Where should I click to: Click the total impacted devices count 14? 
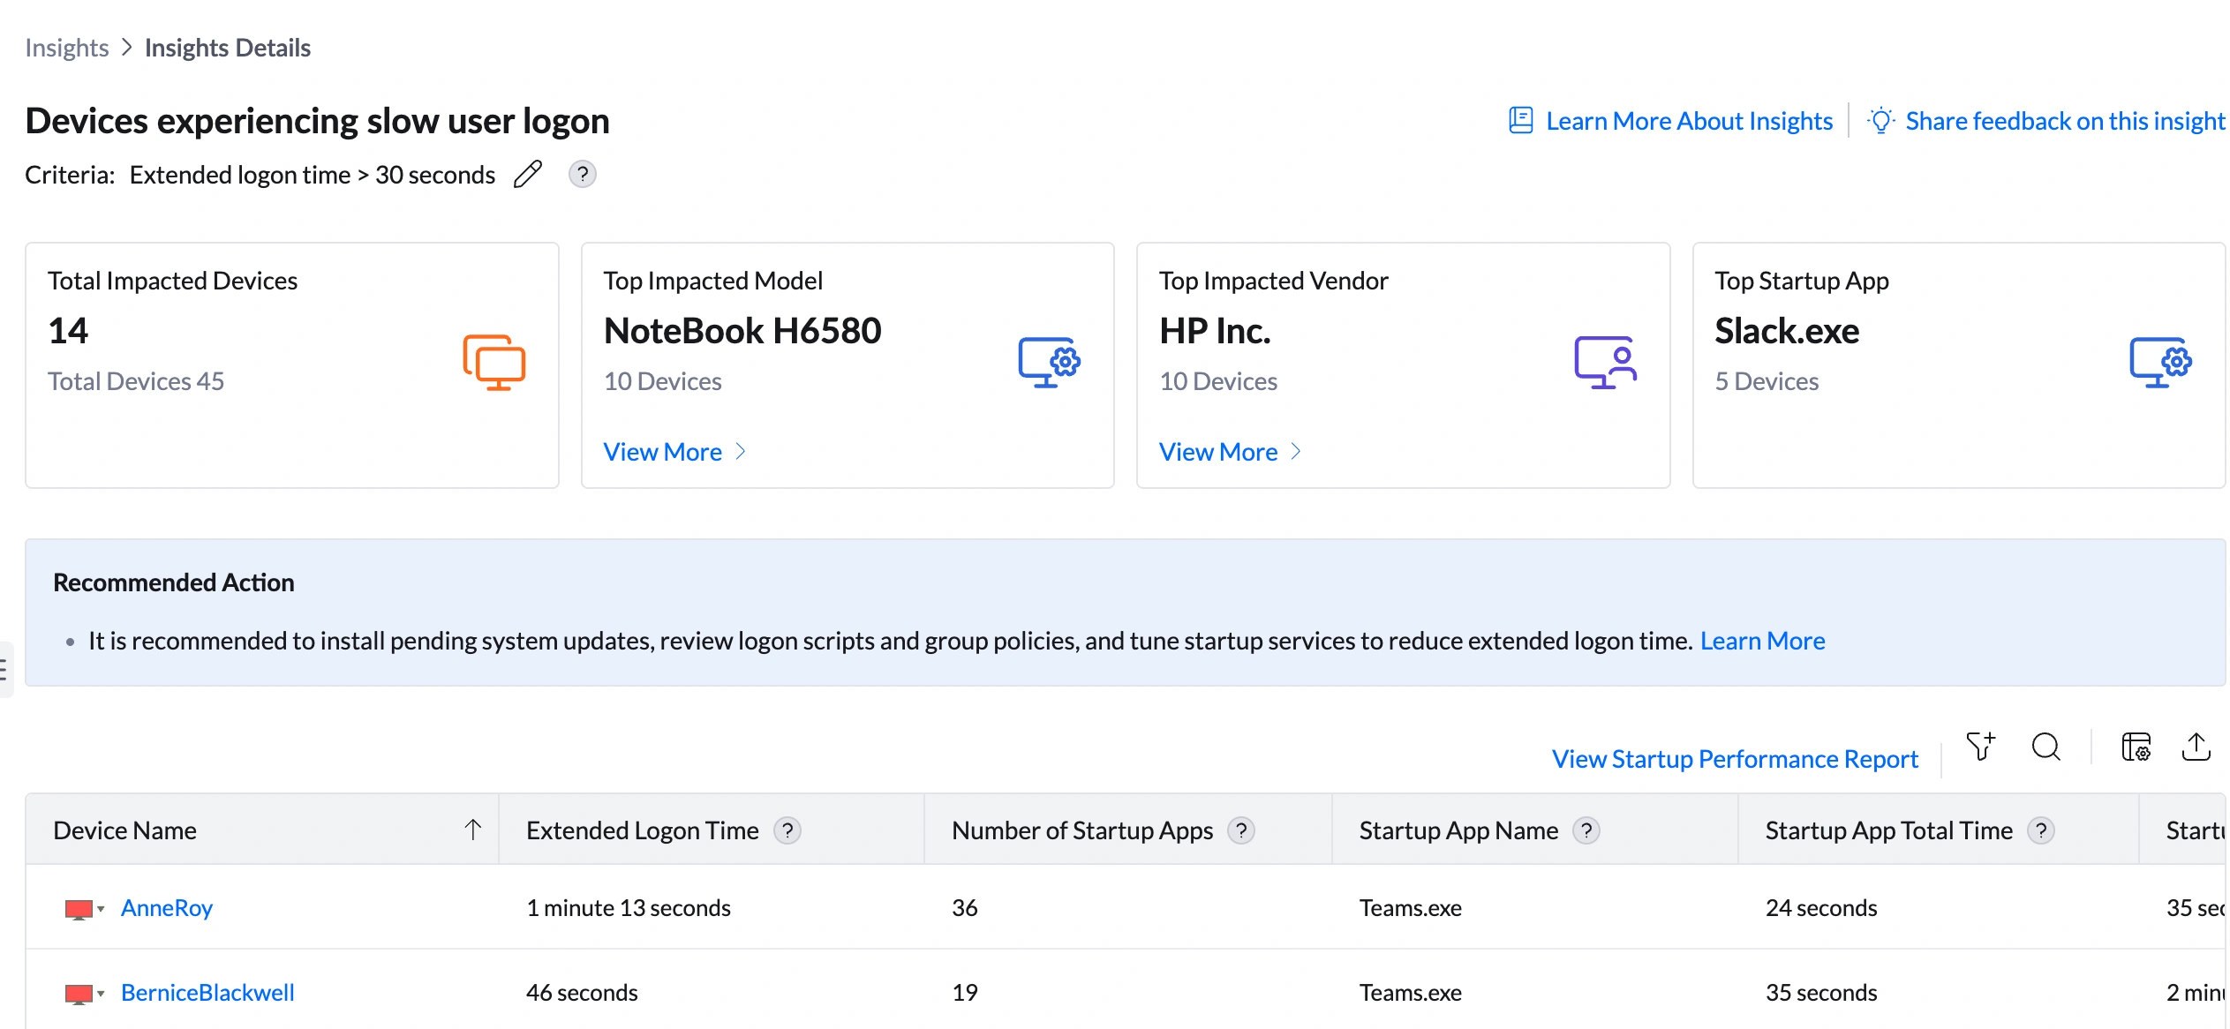(x=68, y=331)
